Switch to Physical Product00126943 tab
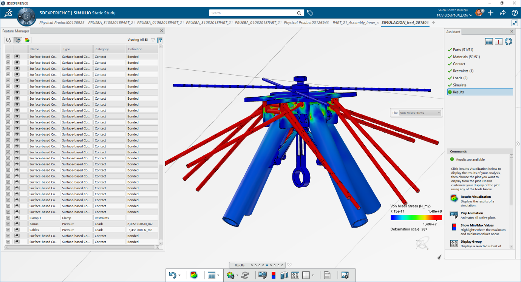This screenshot has width=521, height=282. click(306, 23)
